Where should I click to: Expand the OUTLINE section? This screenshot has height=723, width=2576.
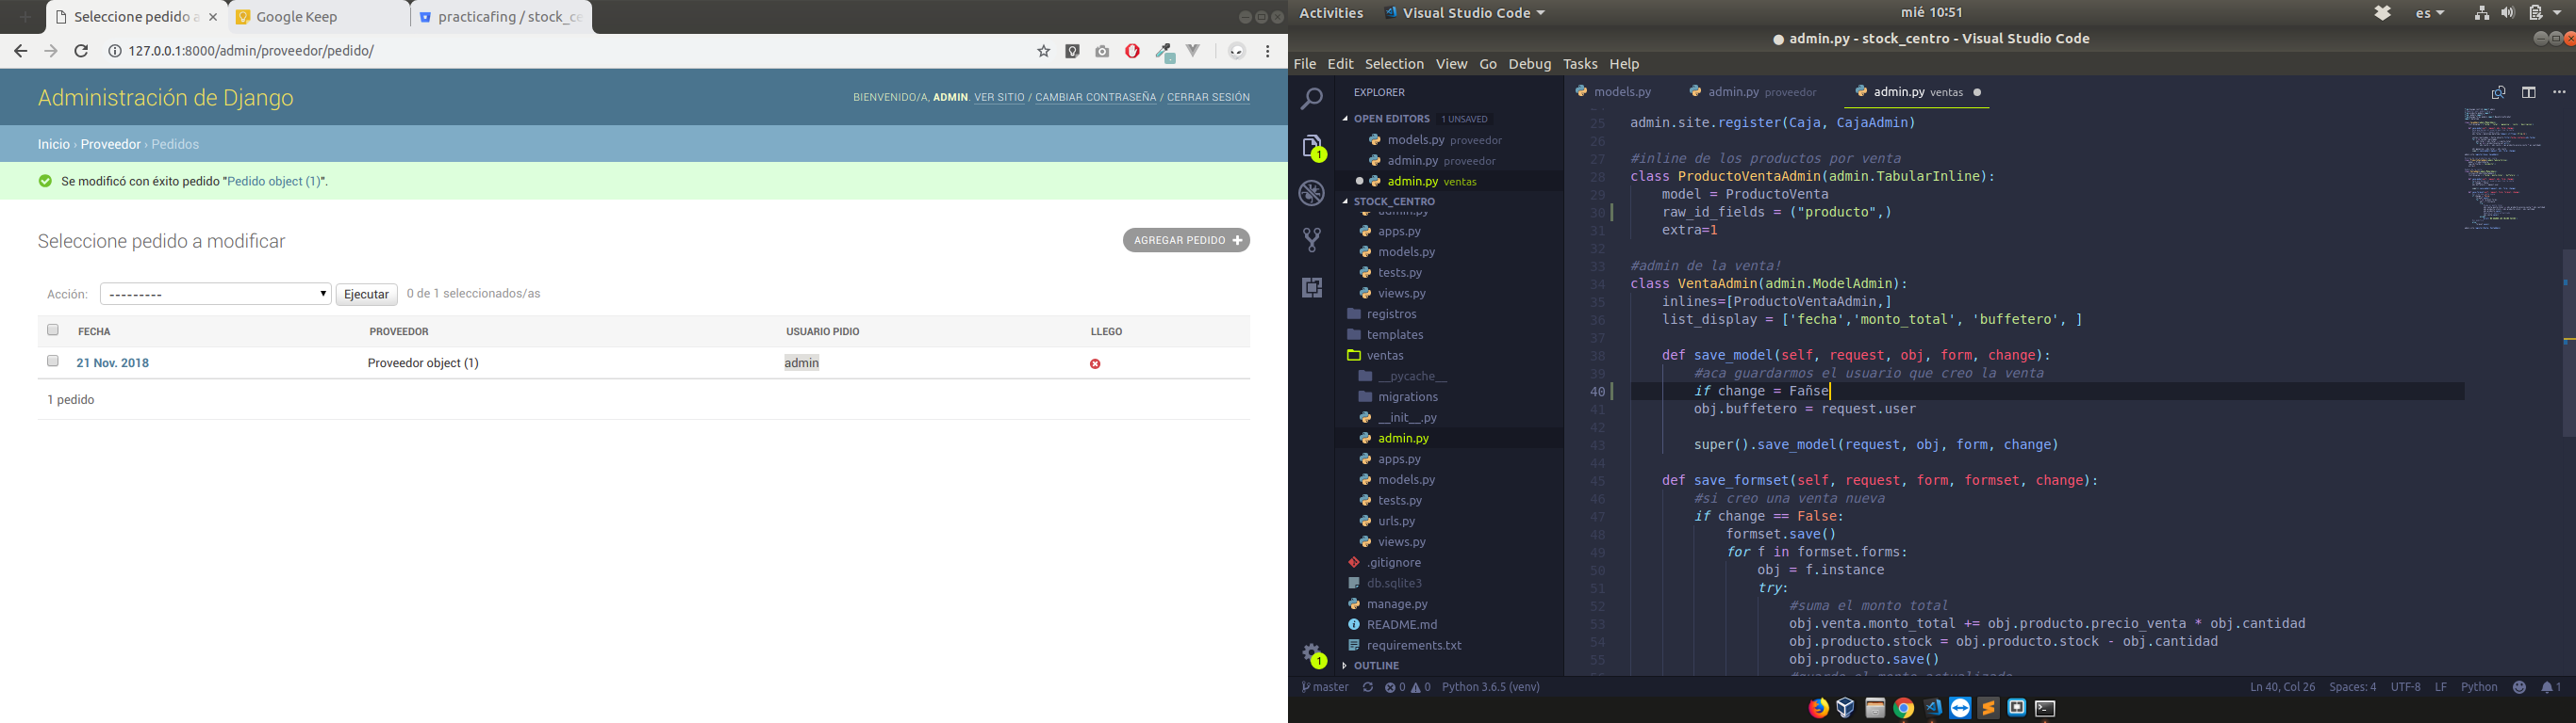point(1376,667)
